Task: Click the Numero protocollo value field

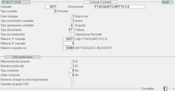Action: [72, 66]
